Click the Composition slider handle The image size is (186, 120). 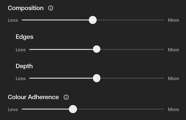[x=93, y=20]
